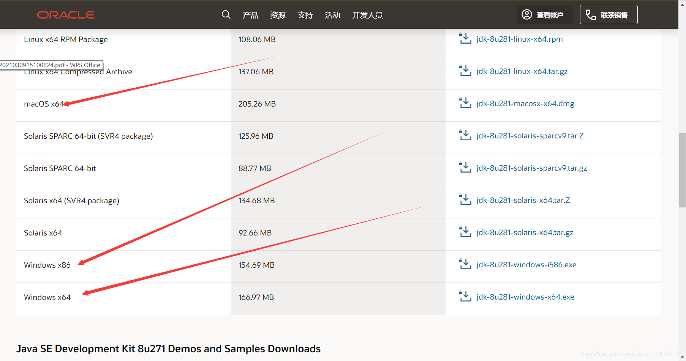
Task: Download jdk-8u281-solaris-sparcv9.tar.Z link
Action: click(530, 136)
